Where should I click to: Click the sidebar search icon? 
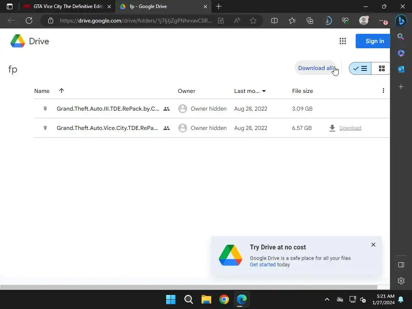point(401,37)
